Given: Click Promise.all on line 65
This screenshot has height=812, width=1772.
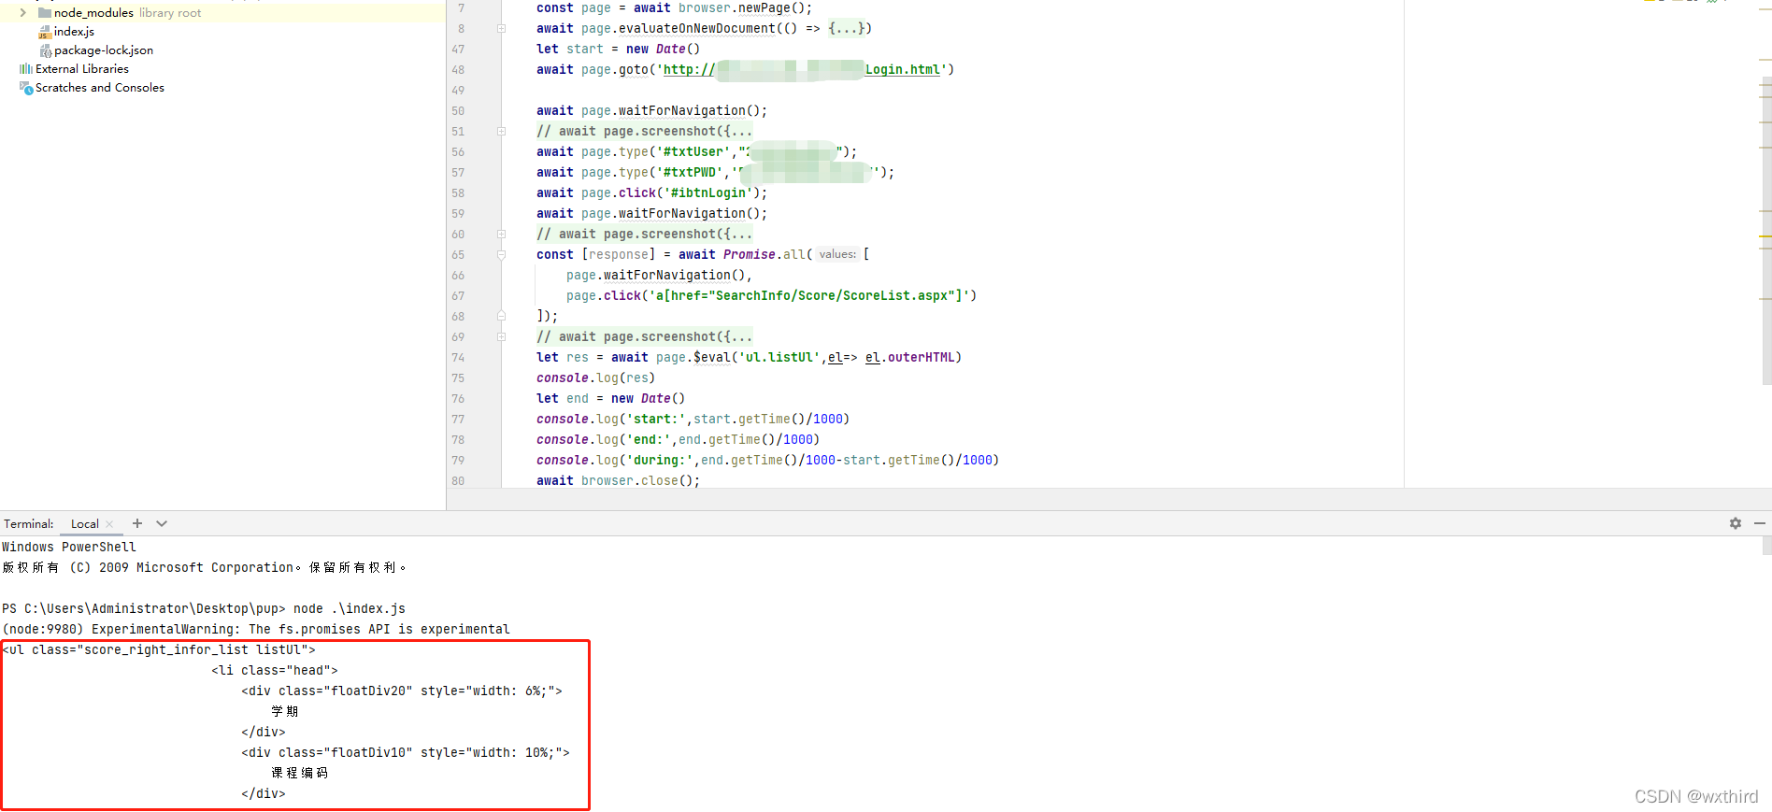Looking at the screenshot, I should coord(765,255).
